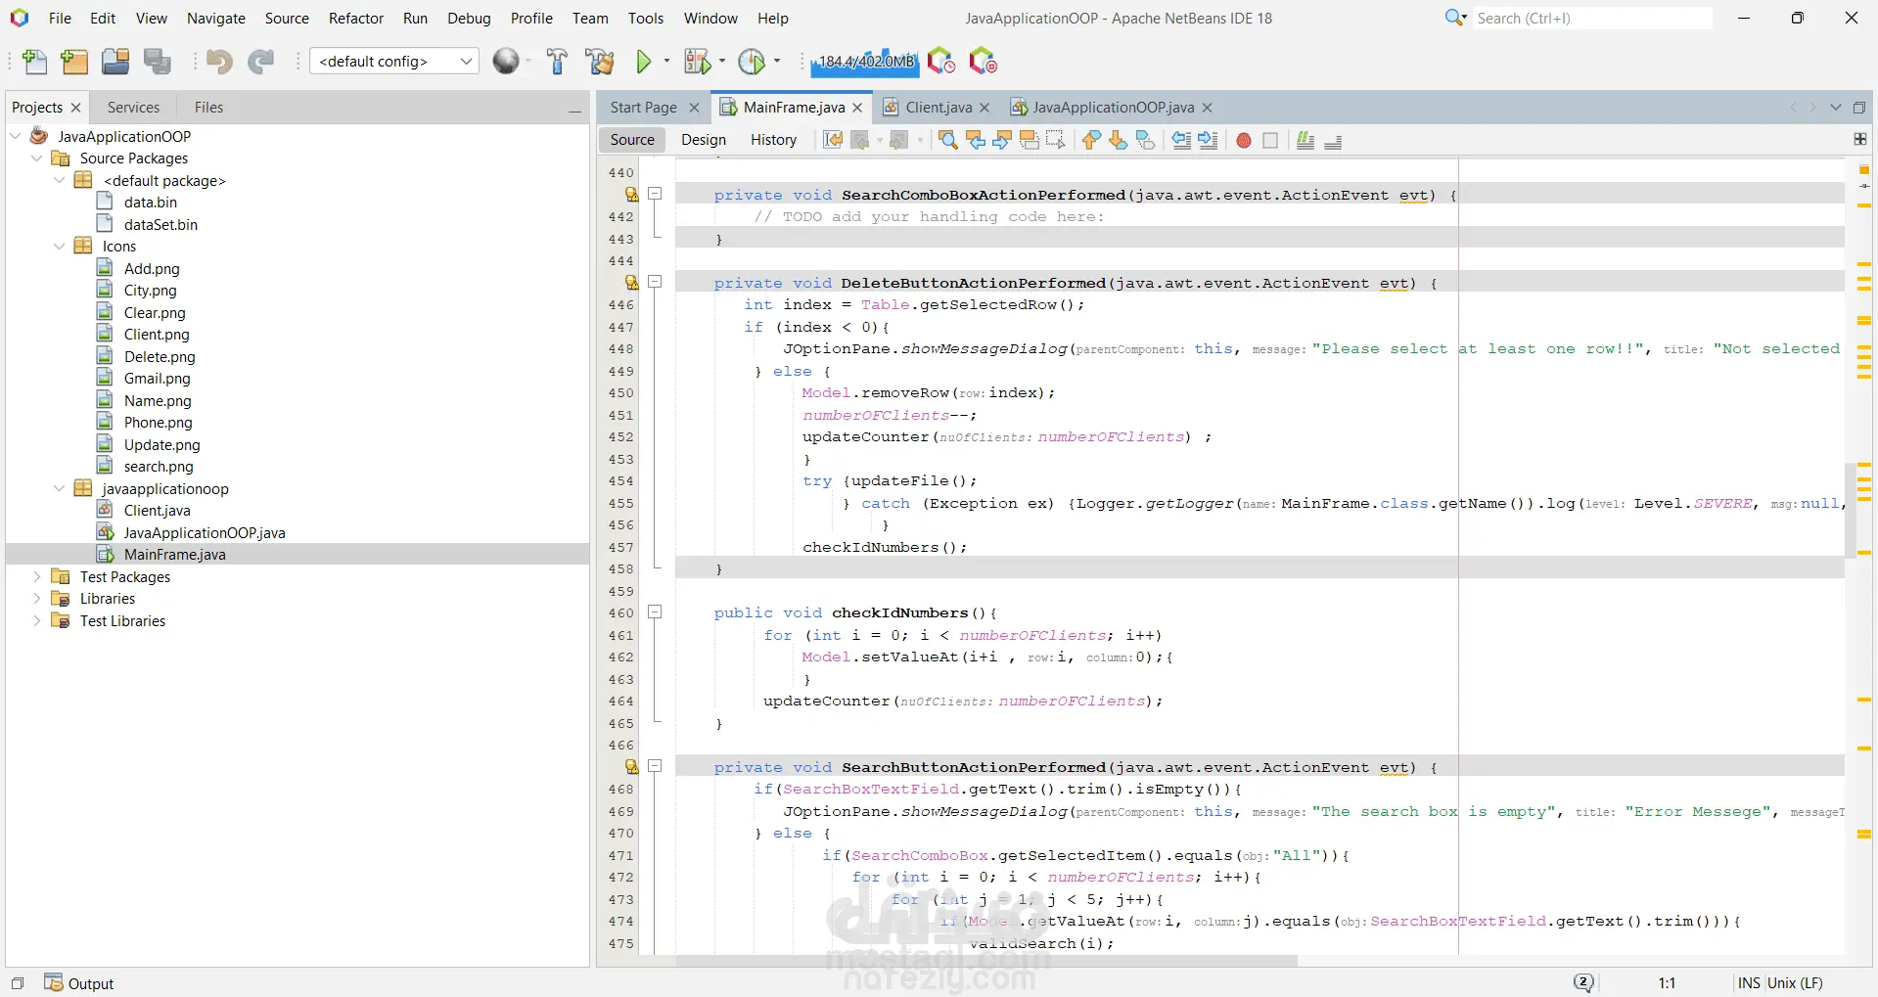Open the default config dropdown
Viewport: 1878px width, 997px height.
tap(393, 62)
